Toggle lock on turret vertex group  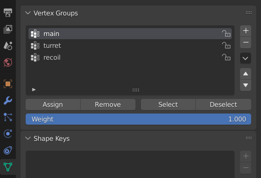(x=226, y=45)
